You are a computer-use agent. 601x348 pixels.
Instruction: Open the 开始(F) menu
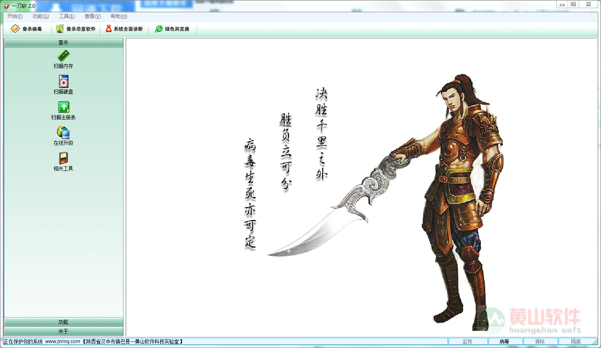tap(15, 16)
